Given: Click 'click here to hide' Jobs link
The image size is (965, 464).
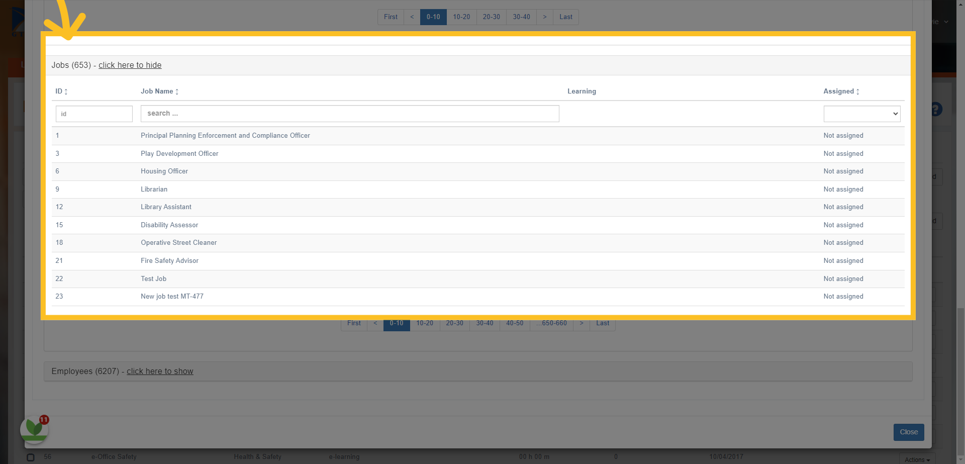Looking at the screenshot, I should 130,65.
